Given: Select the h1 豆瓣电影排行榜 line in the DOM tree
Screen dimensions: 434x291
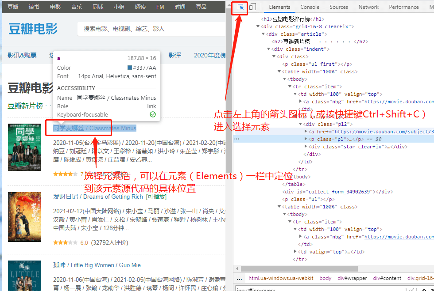Looking at the screenshot, I should pos(293,19).
